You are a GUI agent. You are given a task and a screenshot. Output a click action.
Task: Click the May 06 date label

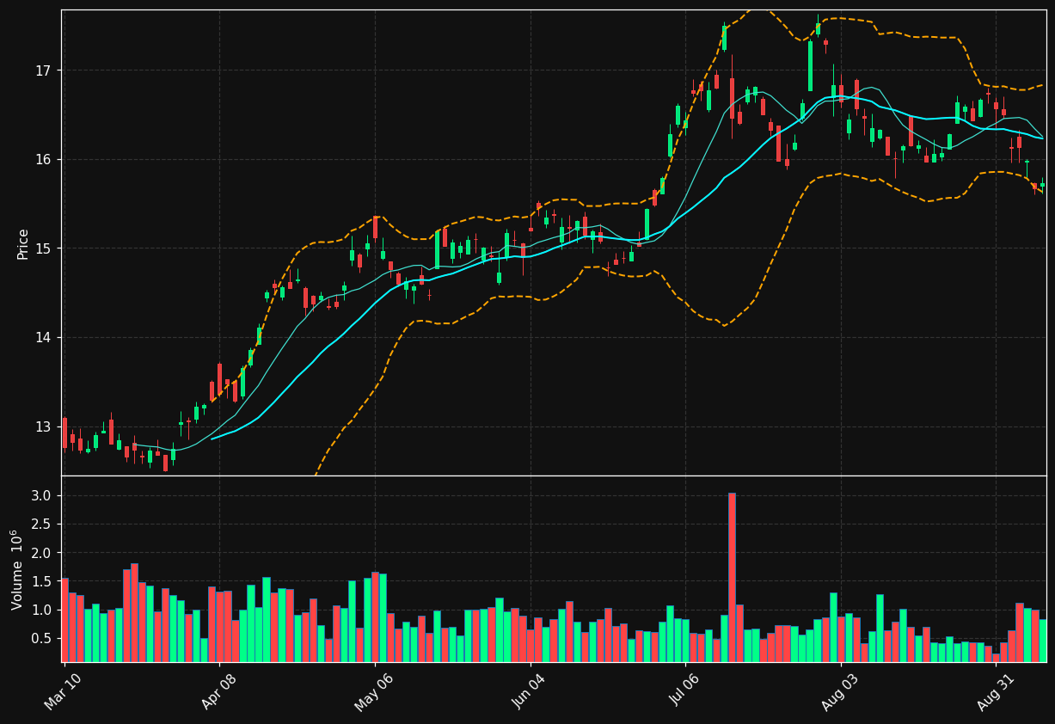(x=374, y=691)
